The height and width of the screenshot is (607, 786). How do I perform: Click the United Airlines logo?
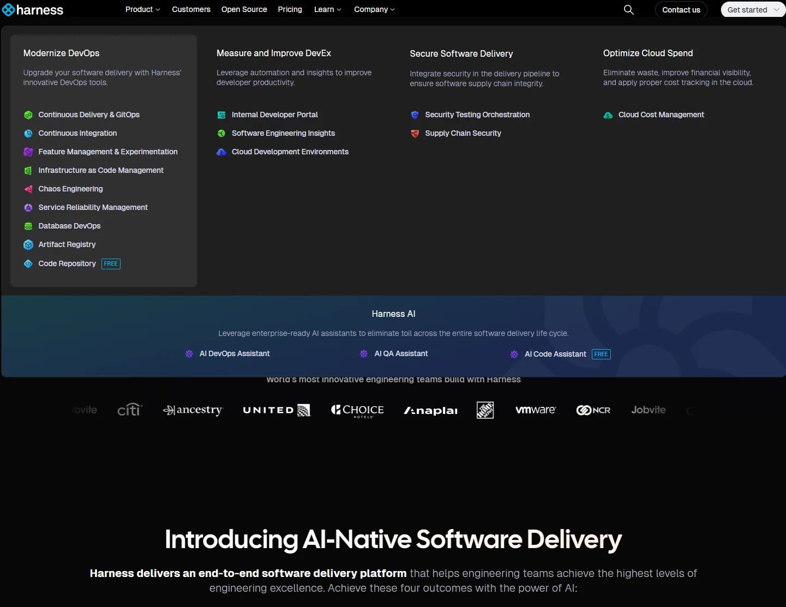pyautogui.click(x=277, y=410)
